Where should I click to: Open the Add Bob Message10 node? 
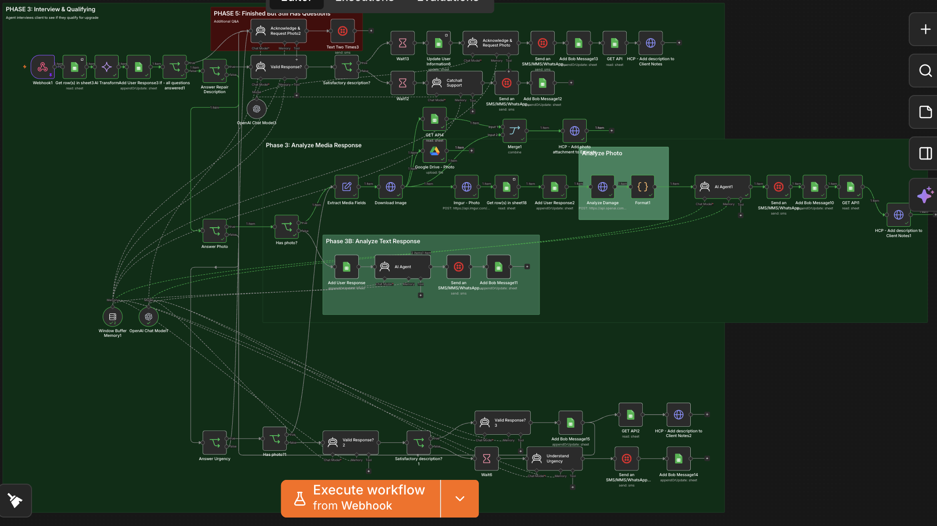pyautogui.click(x=815, y=187)
